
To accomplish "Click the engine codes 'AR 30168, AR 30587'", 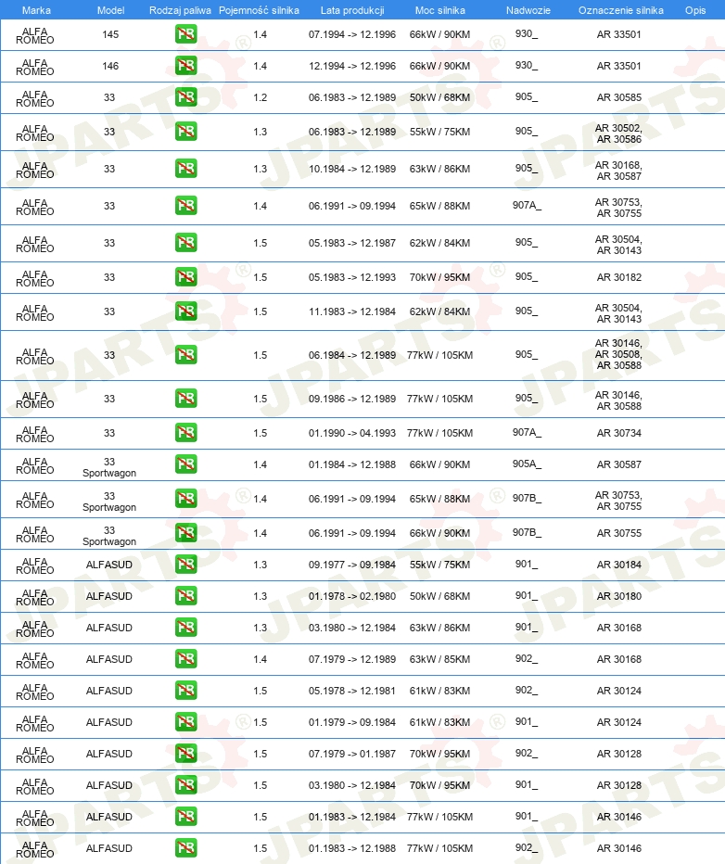I will [x=618, y=171].
